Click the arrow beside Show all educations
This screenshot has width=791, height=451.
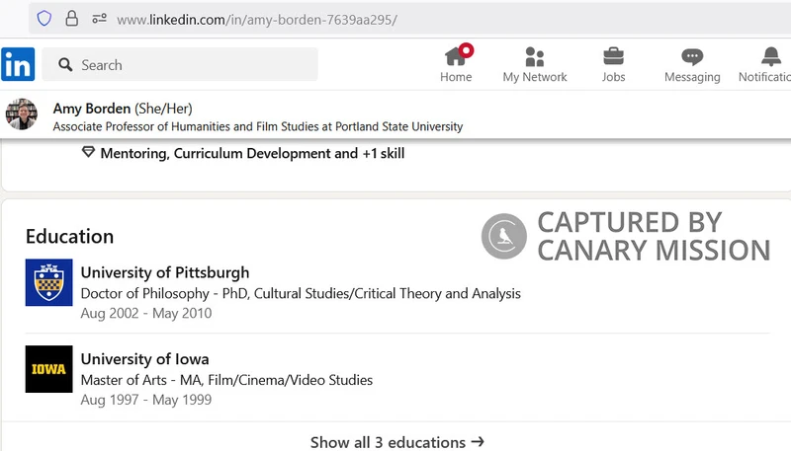(x=478, y=442)
